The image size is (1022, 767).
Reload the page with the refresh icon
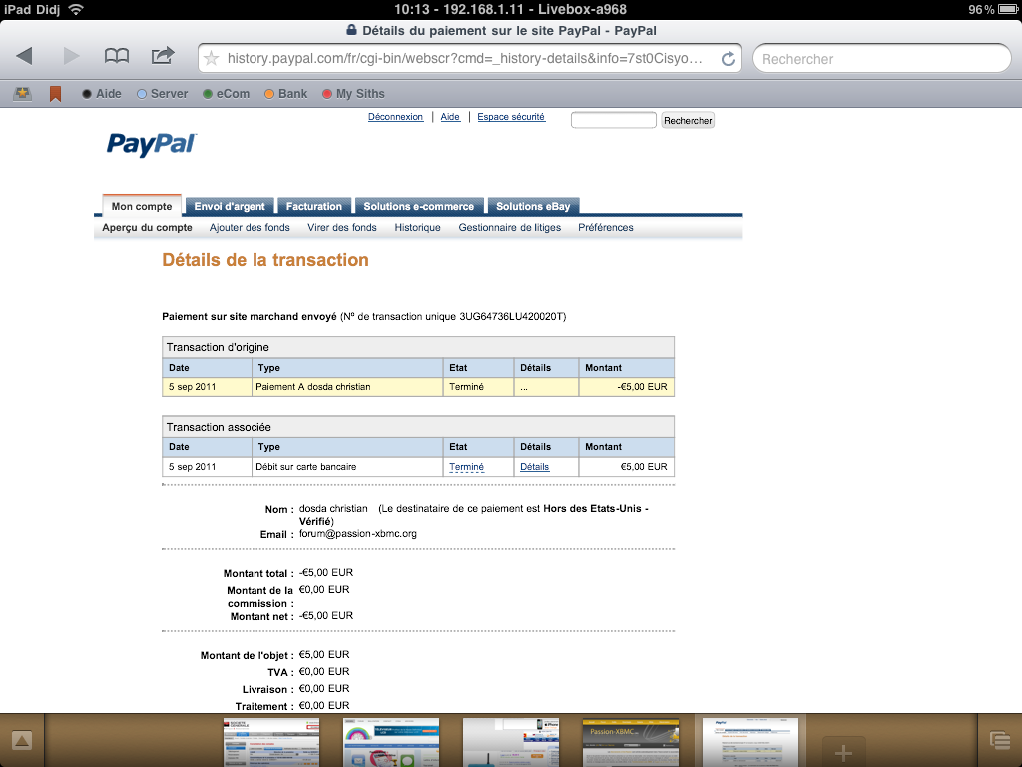[728, 59]
